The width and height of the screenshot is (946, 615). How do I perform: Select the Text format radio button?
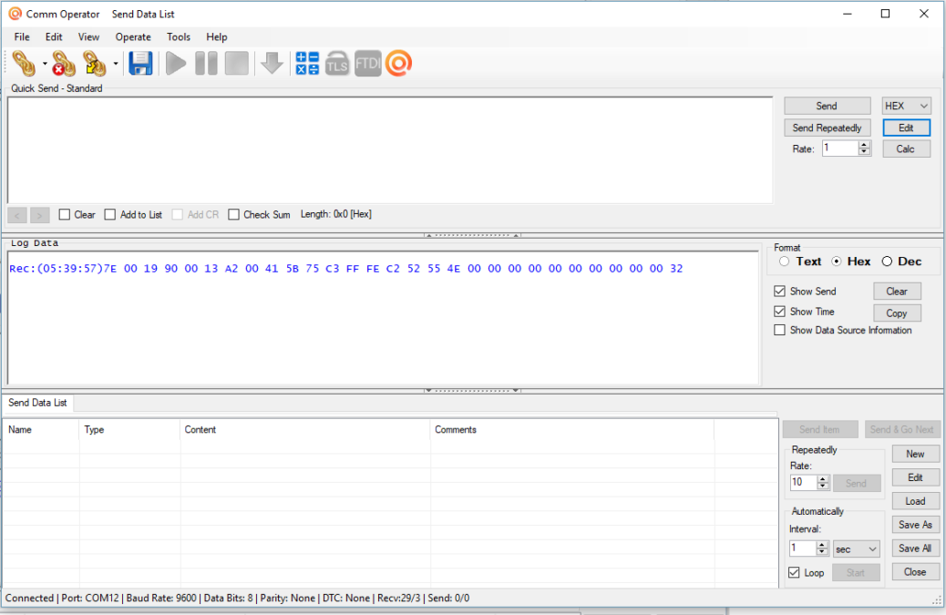pyautogui.click(x=784, y=261)
